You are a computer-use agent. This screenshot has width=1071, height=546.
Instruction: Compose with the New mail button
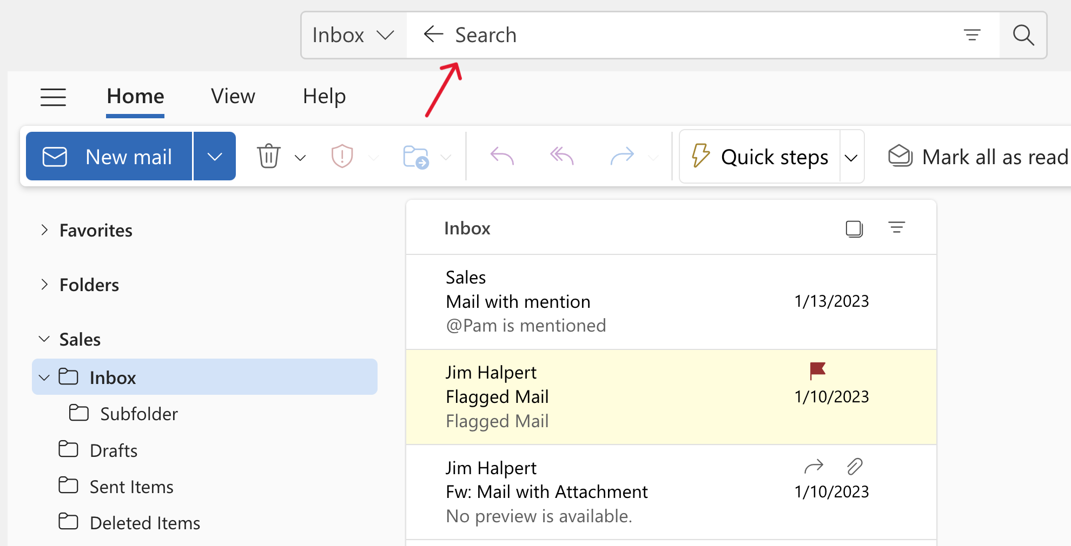coord(109,157)
